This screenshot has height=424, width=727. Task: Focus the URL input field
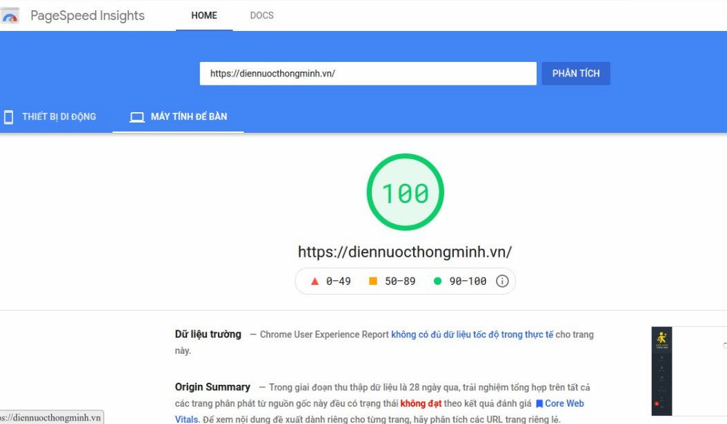pos(368,74)
